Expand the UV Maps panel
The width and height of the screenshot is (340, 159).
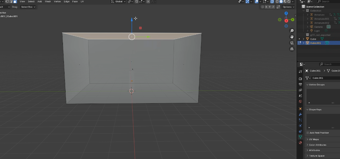[307, 140]
